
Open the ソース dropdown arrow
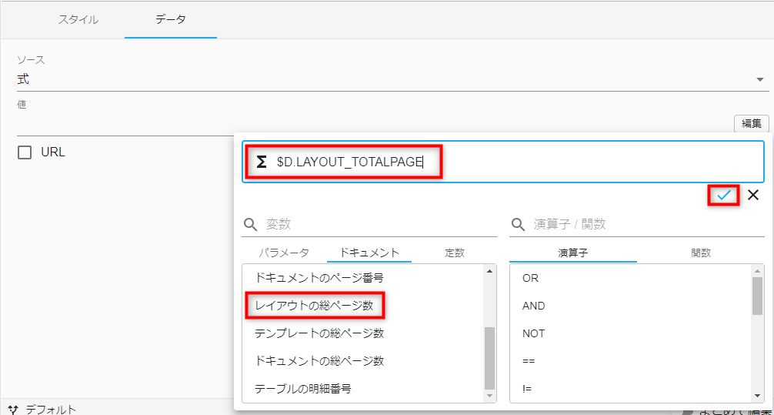759,79
